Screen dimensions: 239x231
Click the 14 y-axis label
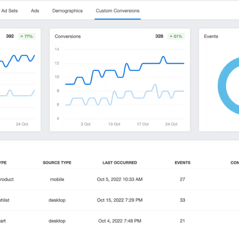click(57, 49)
